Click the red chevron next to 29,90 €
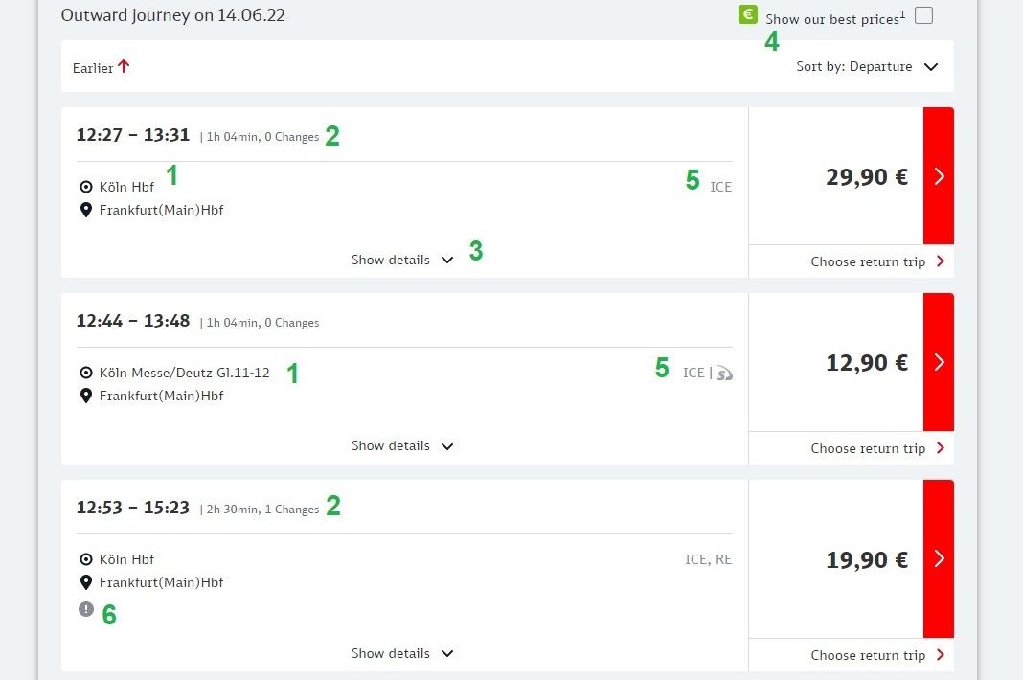The width and height of the screenshot is (1023, 680). pos(937,175)
